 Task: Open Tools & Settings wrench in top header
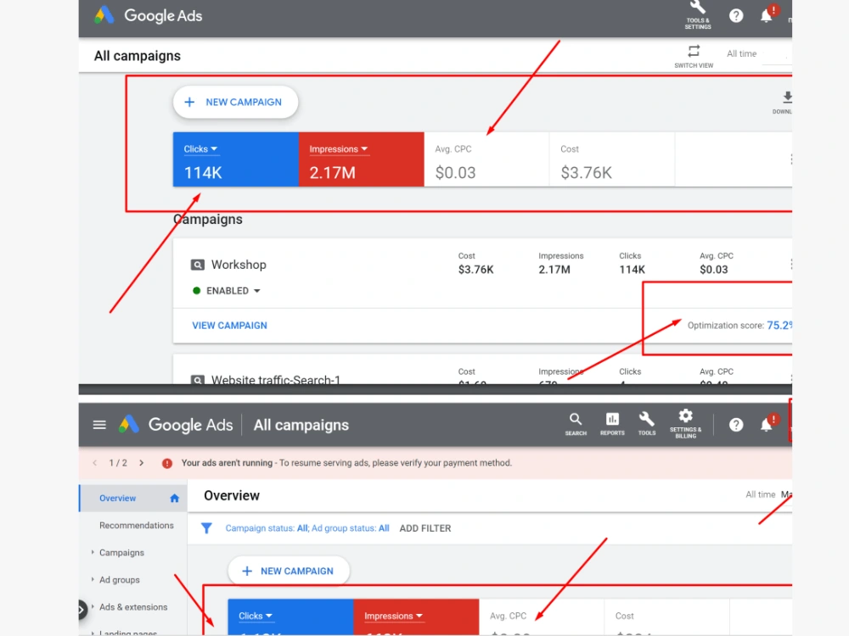(697, 14)
